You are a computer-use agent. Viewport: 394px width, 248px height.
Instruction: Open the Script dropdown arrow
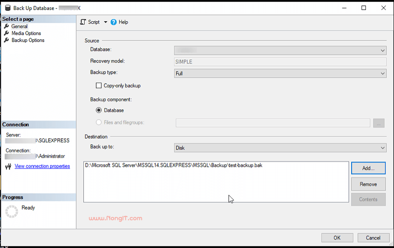click(105, 22)
